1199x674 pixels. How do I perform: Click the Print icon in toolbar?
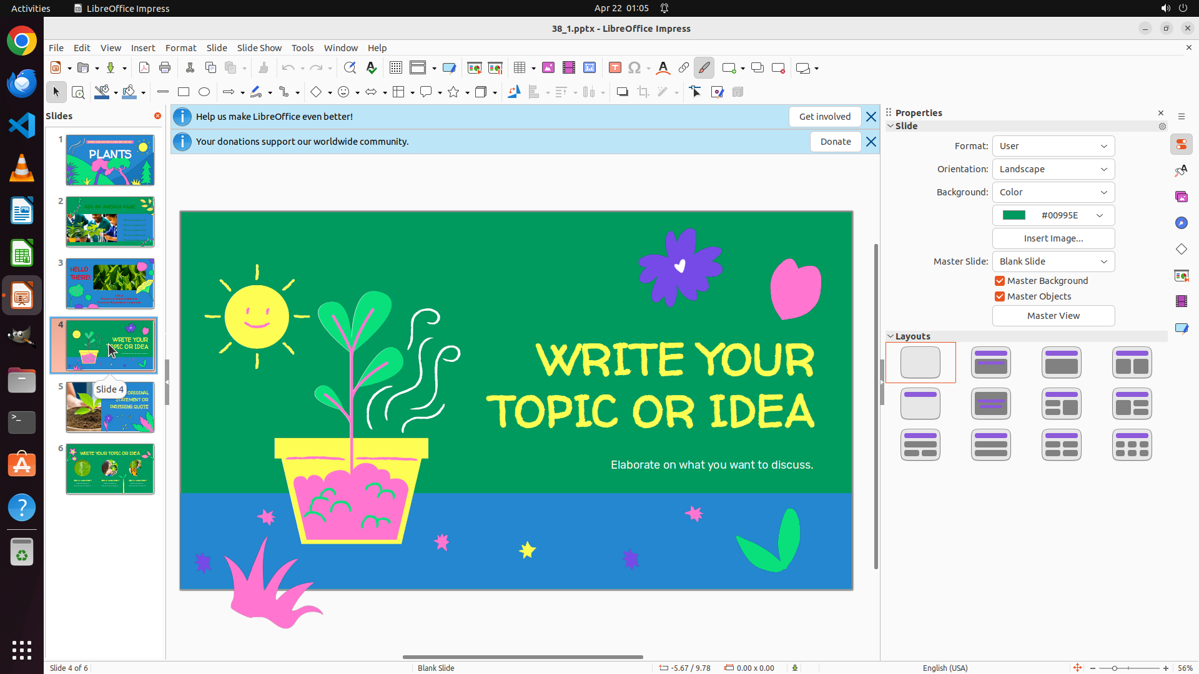coord(165,68)
